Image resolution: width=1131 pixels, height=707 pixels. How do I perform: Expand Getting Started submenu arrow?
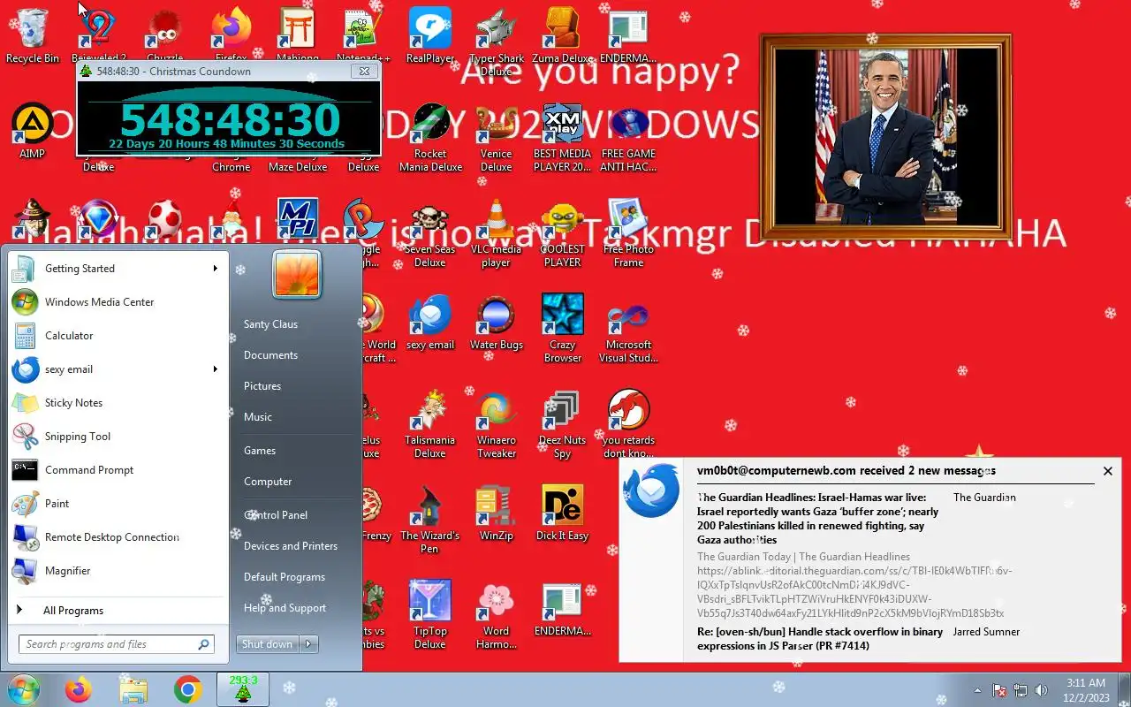click(x=215, y=268)
